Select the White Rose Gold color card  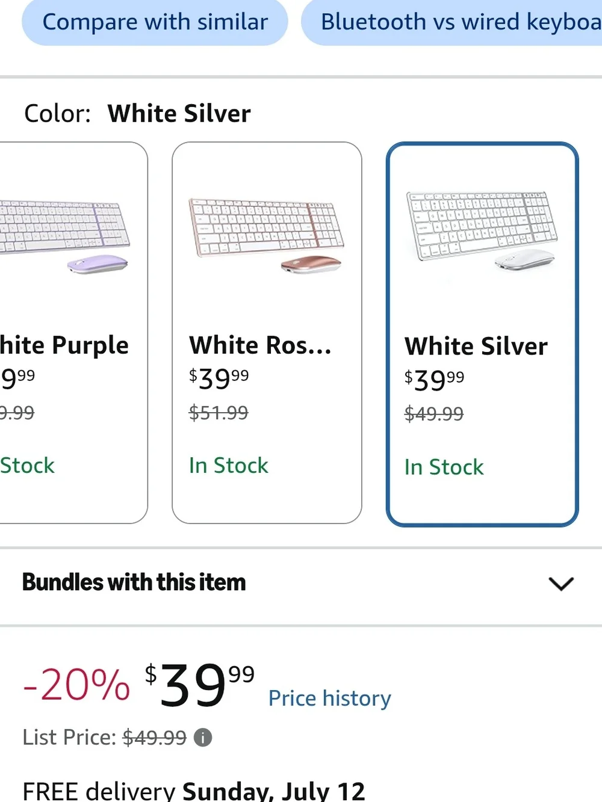(x=267, y=333)
